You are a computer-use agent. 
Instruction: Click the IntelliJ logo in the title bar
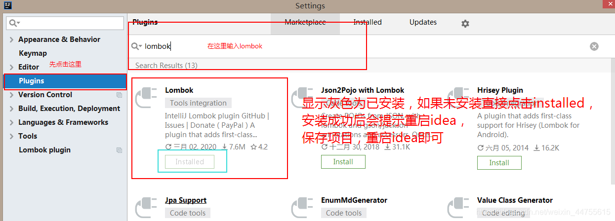pyautogui.click(x=7, y=6)
